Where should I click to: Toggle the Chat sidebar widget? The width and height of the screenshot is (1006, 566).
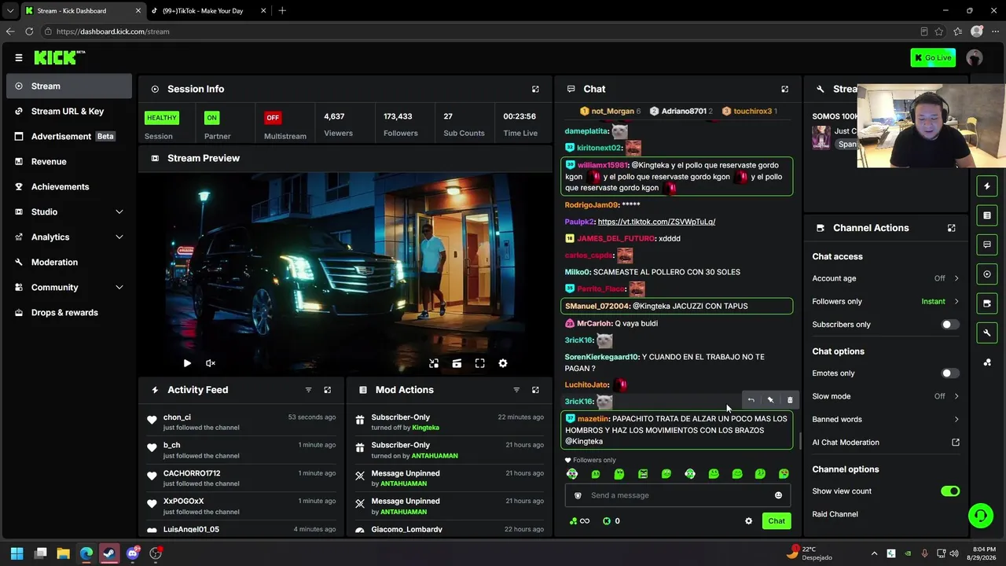coord(987,244)
